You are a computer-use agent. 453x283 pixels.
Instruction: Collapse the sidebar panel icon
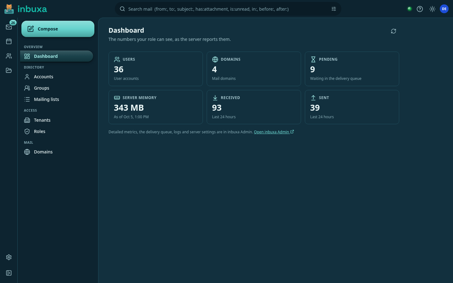pos(9,273)
